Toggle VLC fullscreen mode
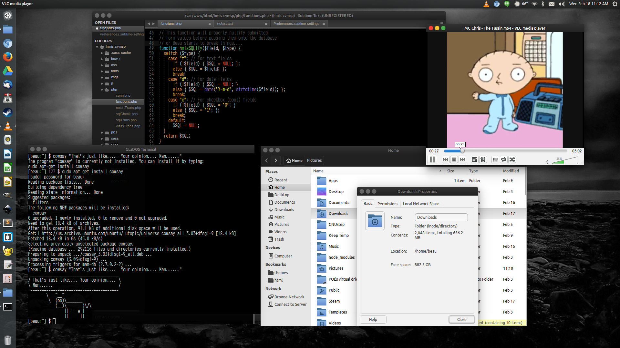The width and height of the screenshot is (620, 348). [474, 159]
